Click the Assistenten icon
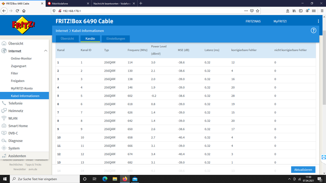 coord(4,156)
